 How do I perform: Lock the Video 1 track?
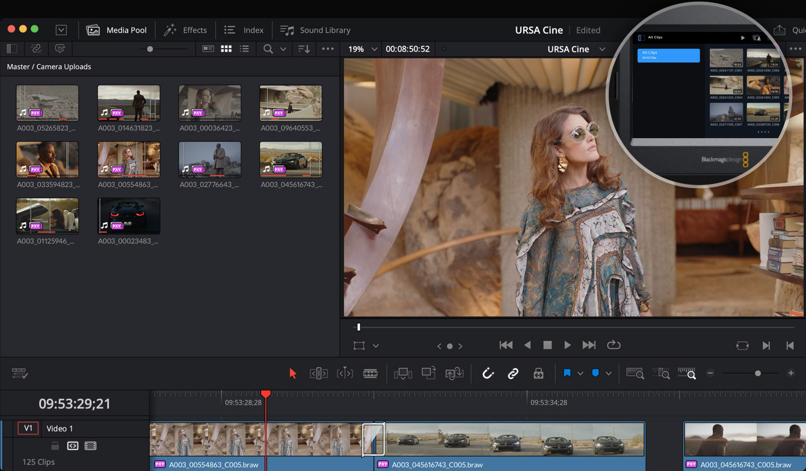tap(54, 446)
